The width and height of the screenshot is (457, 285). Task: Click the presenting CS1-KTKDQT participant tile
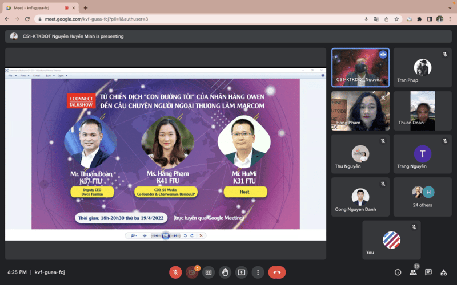point(360,67)
